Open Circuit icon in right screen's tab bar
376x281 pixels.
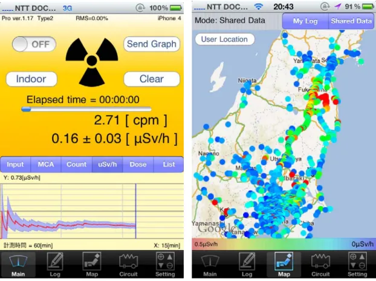tap(320, 265)
